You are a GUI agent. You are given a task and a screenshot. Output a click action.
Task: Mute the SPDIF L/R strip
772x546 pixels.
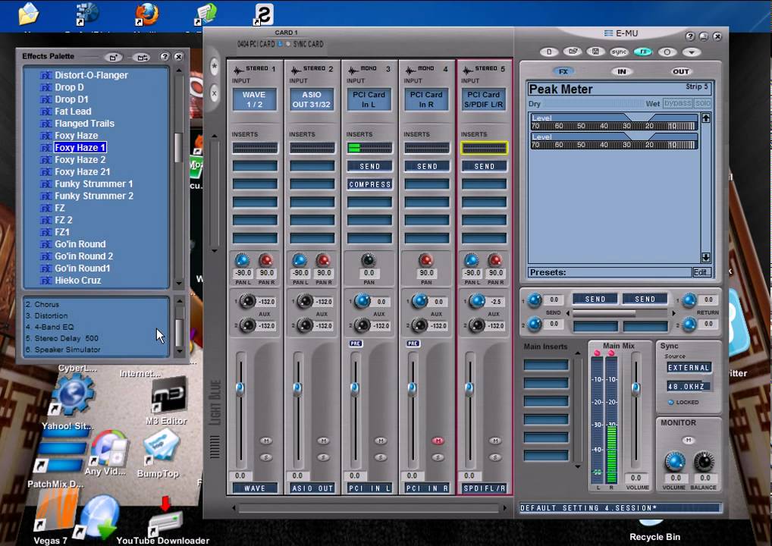(494, 441)
